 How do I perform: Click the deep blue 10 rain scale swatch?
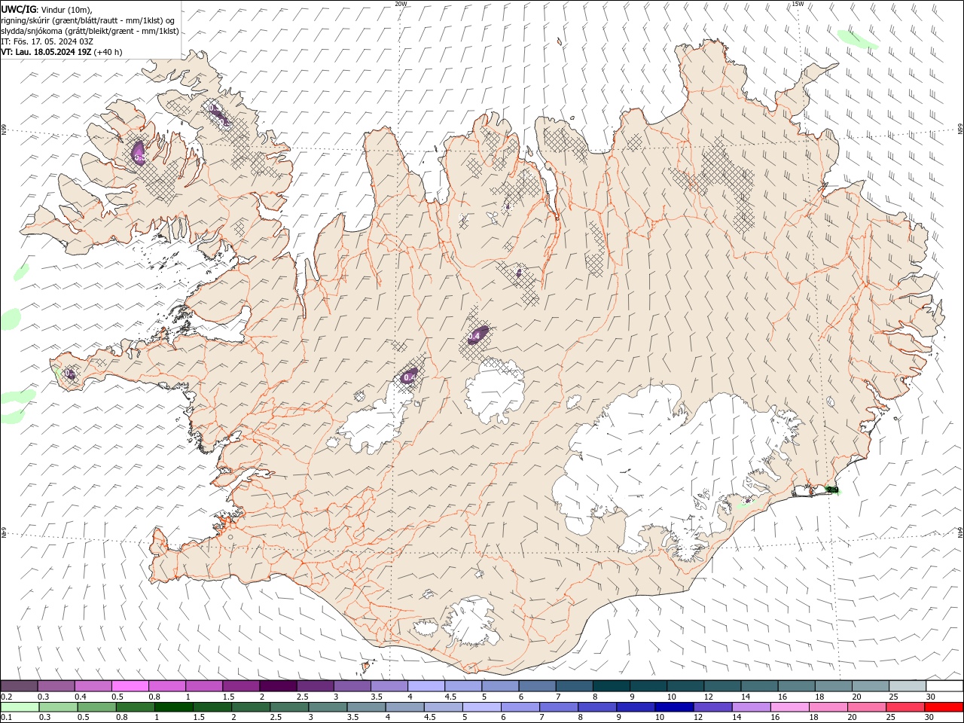pyautogui.click(x=674, y=707)
